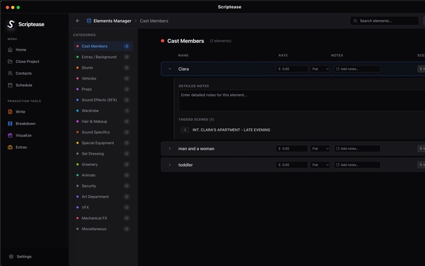Screen dimensions: 425x266
Task: Select Special Equipment category
Action: (x=103, y=143)
